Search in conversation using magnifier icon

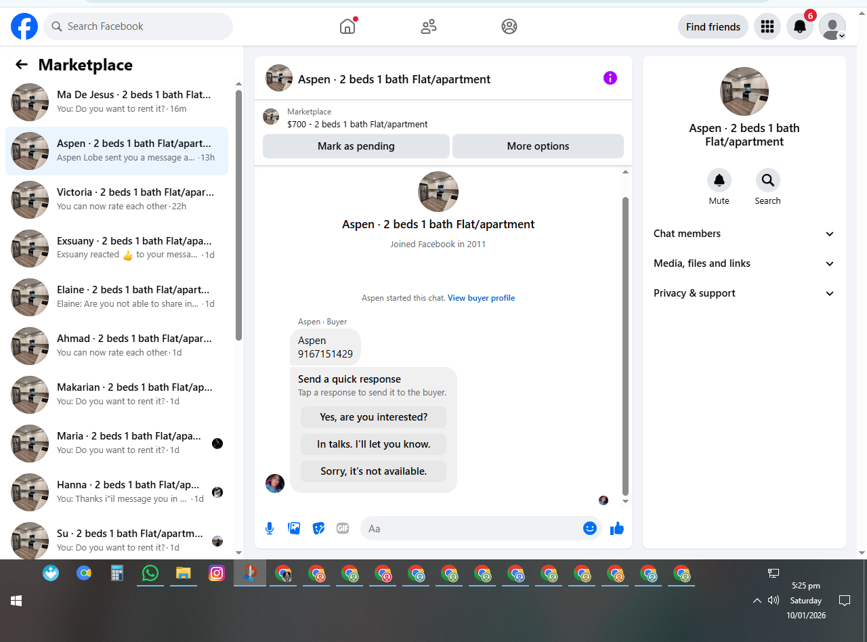(768, 180)
